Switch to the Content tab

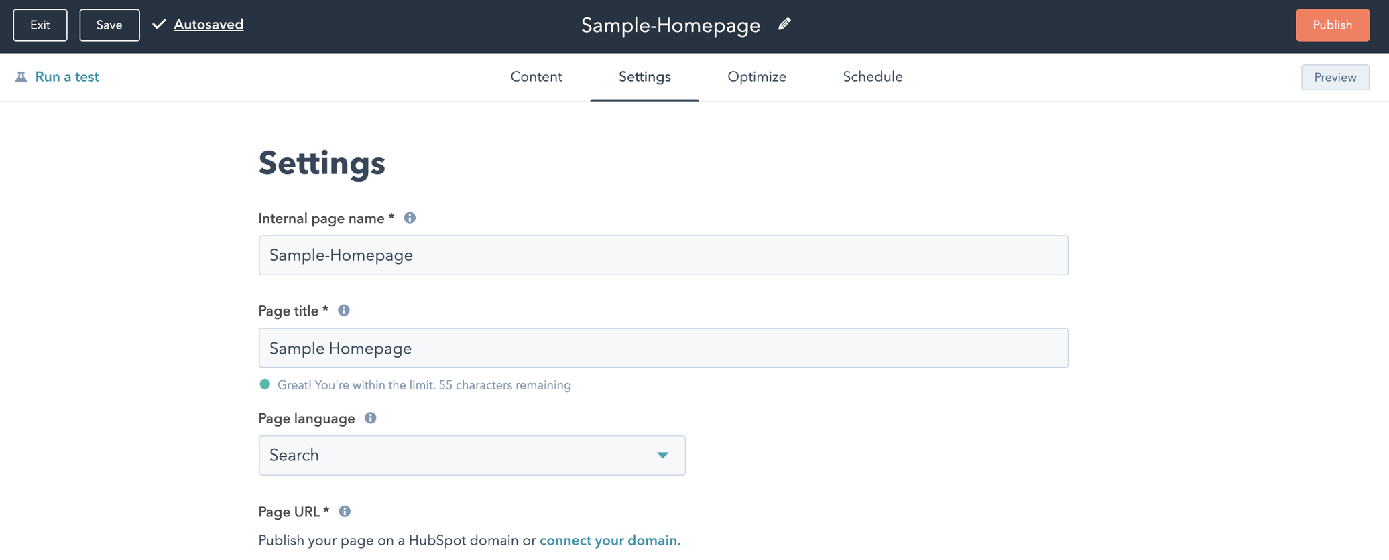click(x=536, y=77)
